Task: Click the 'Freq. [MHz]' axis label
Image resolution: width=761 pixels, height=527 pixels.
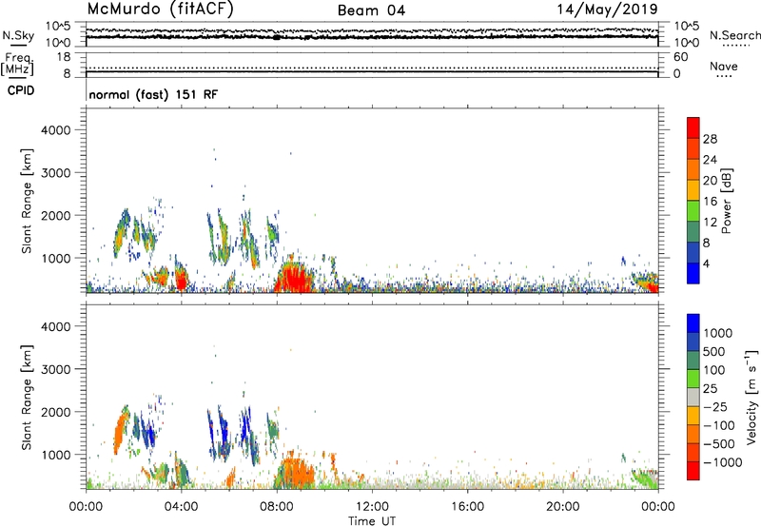Action: 17,64
